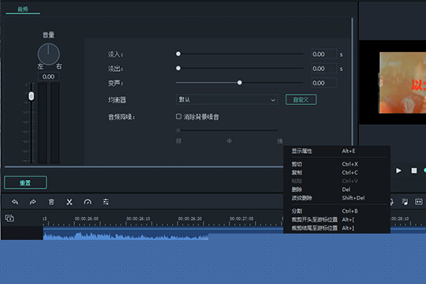Click the stop button in the preview
Screen dimensions: 426x284
(414, 170)
